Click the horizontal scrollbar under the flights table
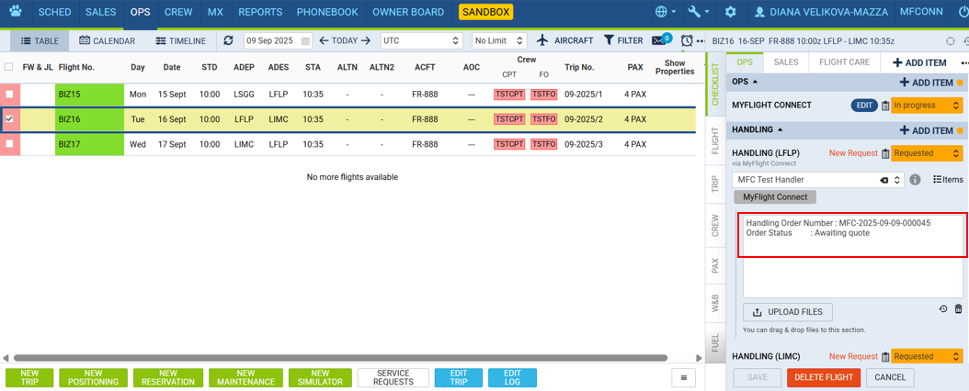This screenshot has height=391, width=969. [x=340, y=358]
